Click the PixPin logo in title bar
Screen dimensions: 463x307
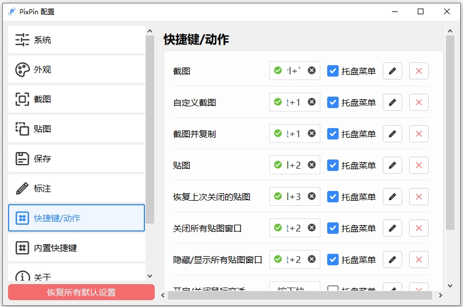[12, 11]
